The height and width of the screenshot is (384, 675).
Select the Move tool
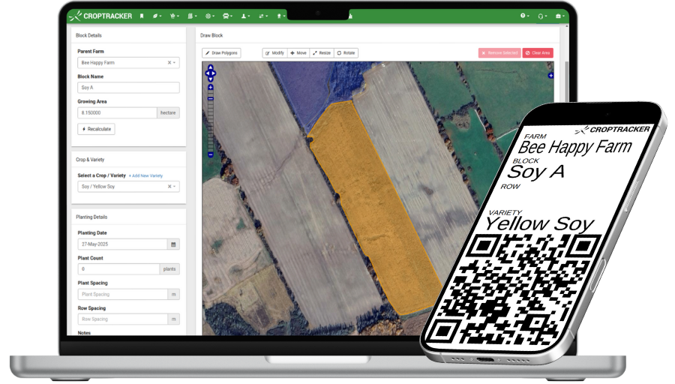(x=298, y=53)
